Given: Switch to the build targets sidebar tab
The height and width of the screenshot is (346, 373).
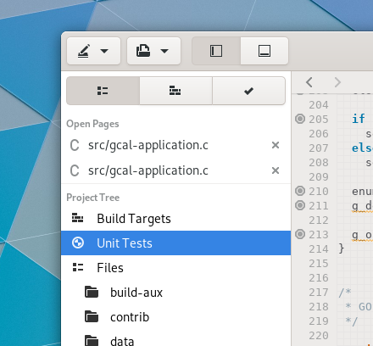Looking at the screenshot, I should 175,91.
